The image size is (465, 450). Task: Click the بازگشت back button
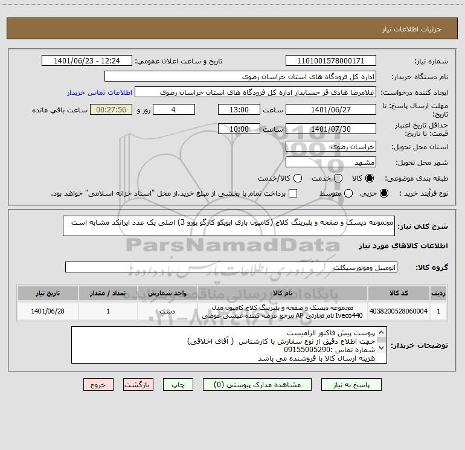pyautogui.click(x=138, y=385)
